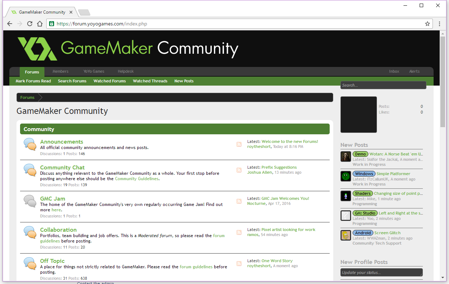Click the avatar beside the GM: Studio post
Screen dimensions: 449x284
[346, 216]
